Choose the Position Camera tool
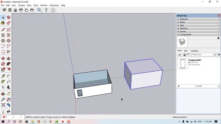This screenshot has height=124, width=221. [3, 112]
